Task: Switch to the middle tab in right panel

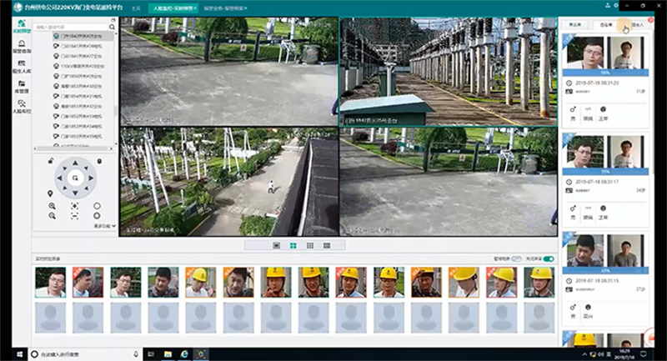Action: (x=606, y=25)
